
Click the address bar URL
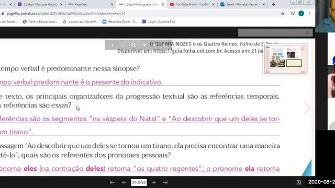[66, 14]
